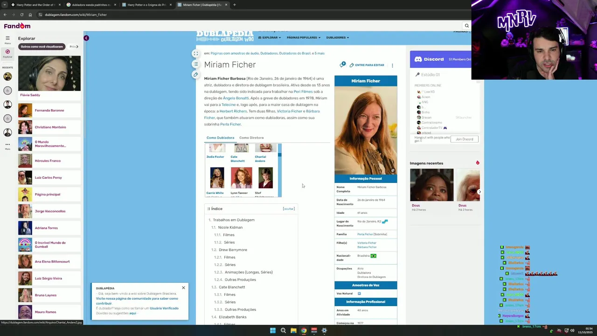Open the Ângela Bonatti link

pyautogui.click(x=236, y=98)
